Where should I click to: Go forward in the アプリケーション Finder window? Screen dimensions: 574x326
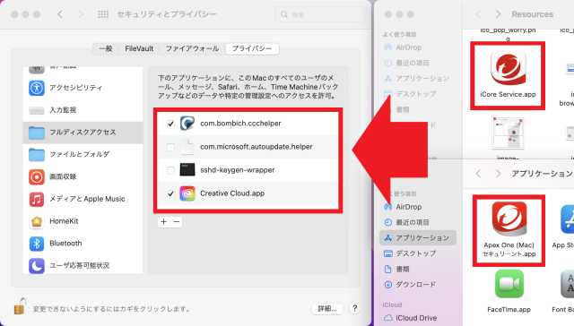click(498, 173)
